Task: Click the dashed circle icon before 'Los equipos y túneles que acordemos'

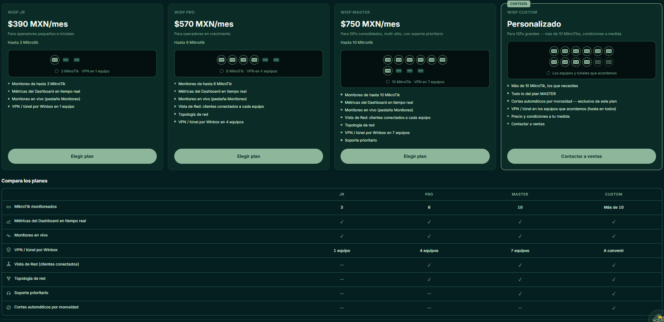Action: [x=548, y=73]
